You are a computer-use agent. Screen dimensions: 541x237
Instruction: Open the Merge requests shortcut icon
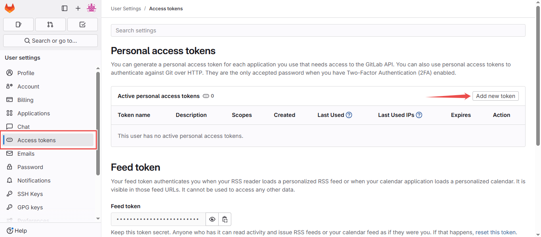coord(50,24)
